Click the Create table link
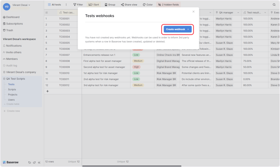 13,104
